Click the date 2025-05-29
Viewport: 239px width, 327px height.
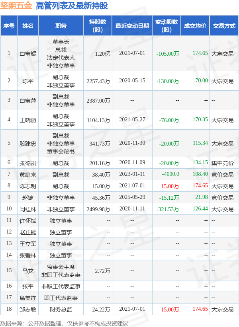132,197
